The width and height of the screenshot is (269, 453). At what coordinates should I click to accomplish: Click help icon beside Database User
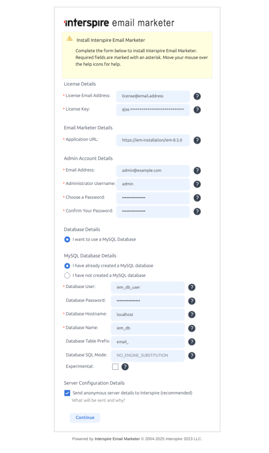pos(192,288)
